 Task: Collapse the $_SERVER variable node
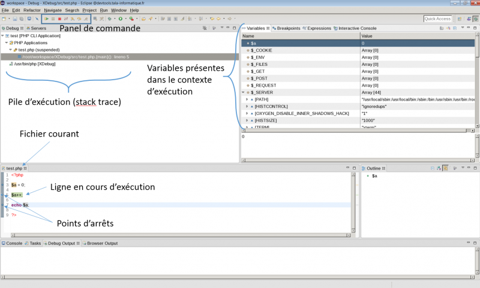coord(244,93)
